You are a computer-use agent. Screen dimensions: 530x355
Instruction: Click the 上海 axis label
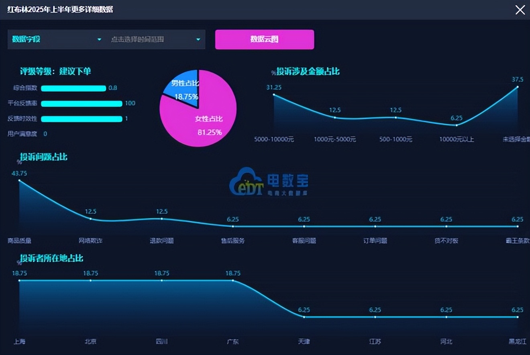pos(19,342)
